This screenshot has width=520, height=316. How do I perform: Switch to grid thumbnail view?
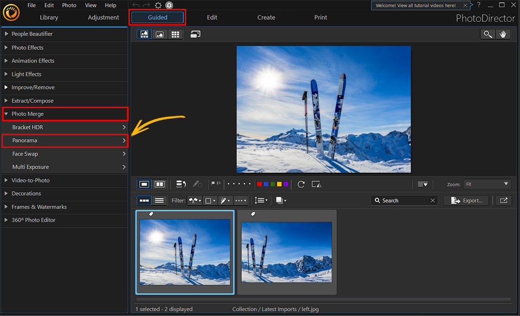[175, 34]
